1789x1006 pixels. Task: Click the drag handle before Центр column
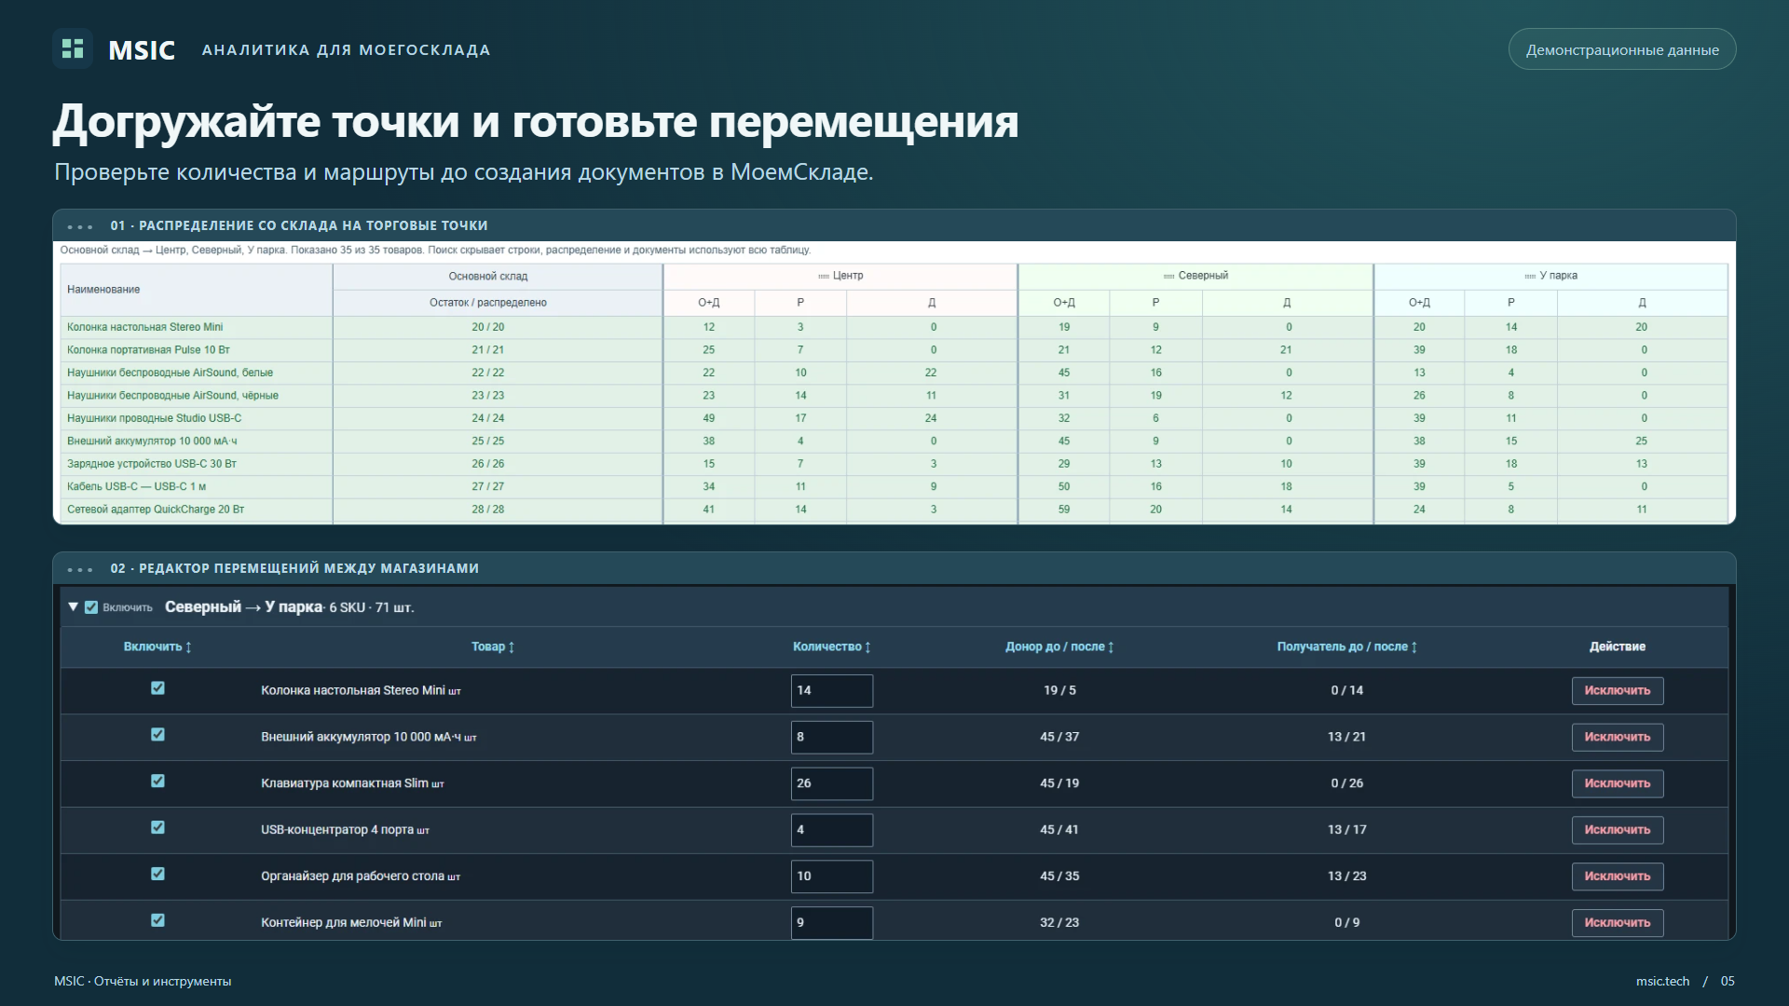point(824,277)
